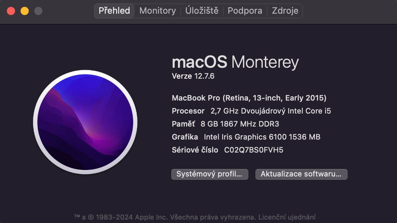Click the MacBook Pro model name
This screenshot has width=397, height=223.
click(249, 98)
